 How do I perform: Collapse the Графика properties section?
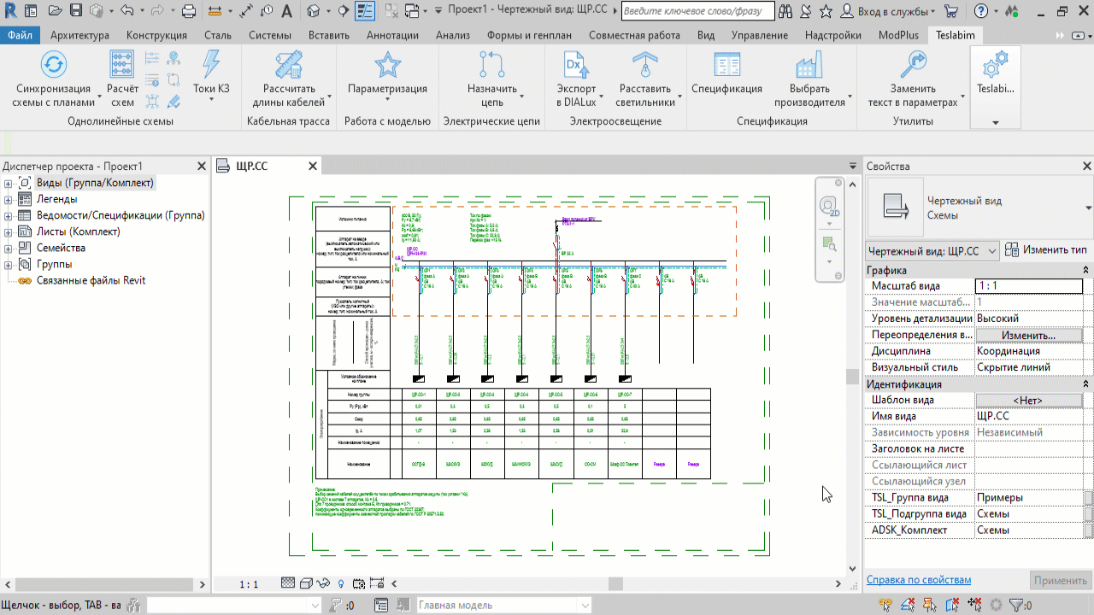(x=1086, y=271)
